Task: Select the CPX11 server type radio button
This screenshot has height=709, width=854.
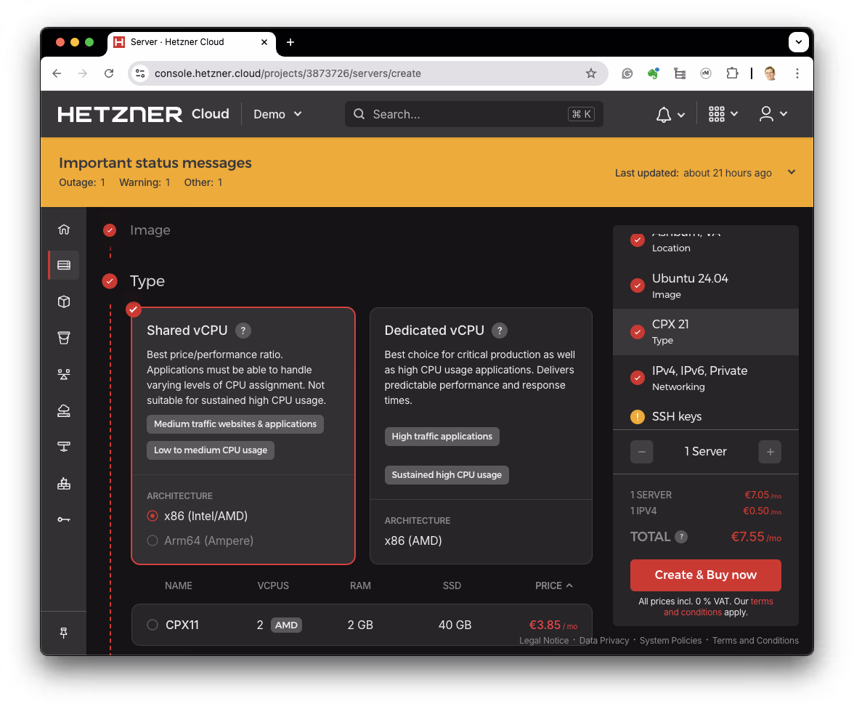Action: tap(152, 625)
